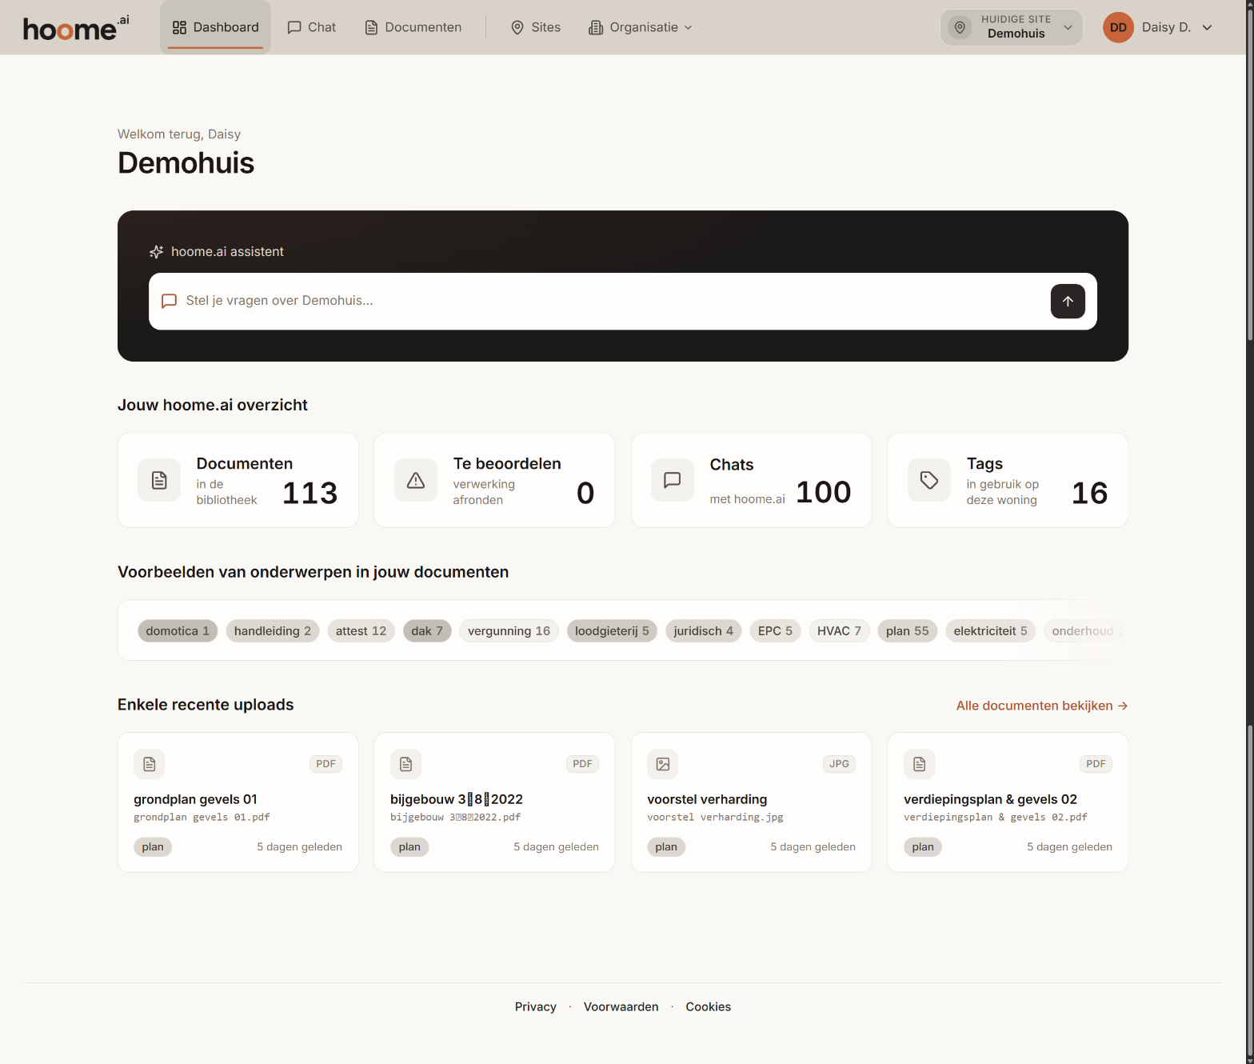
Task: Click the document icon in Documenten card
Action: 159,480
